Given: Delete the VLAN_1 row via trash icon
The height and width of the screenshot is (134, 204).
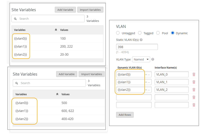Looking at the screenshot, I should coord(194,82).
